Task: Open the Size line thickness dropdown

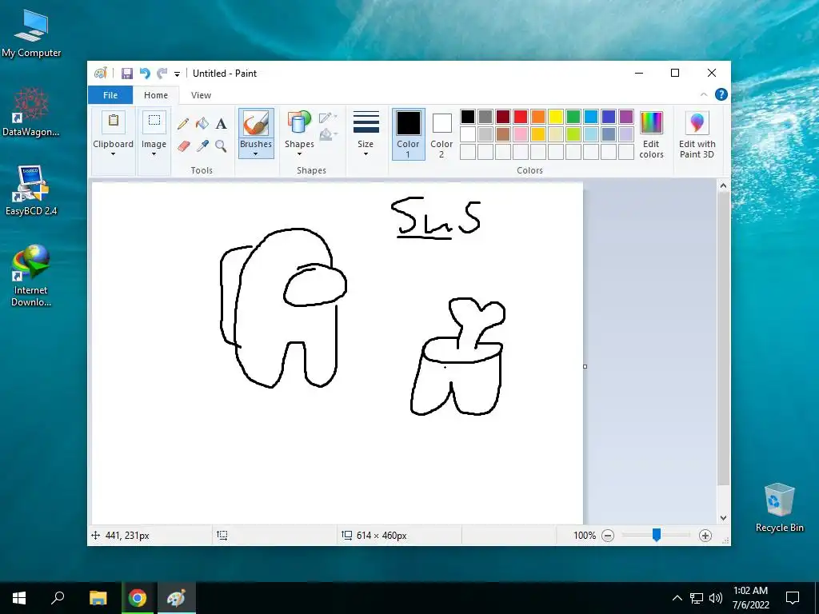Action: coord(366,134)
